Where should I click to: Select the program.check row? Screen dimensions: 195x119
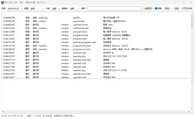click(96, 35)
